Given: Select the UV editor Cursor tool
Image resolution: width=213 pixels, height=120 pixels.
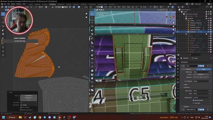Looking at the screenshot, I should click(x=3, y=18).
